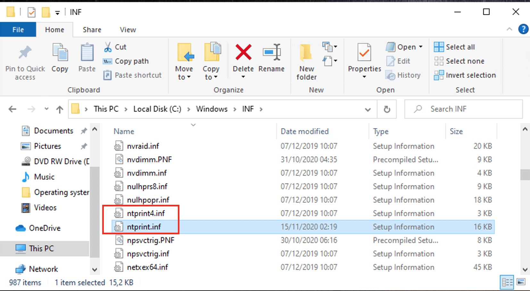Expand the Open button dropdown arrow
Screen dimensions: 530x291
421,47
